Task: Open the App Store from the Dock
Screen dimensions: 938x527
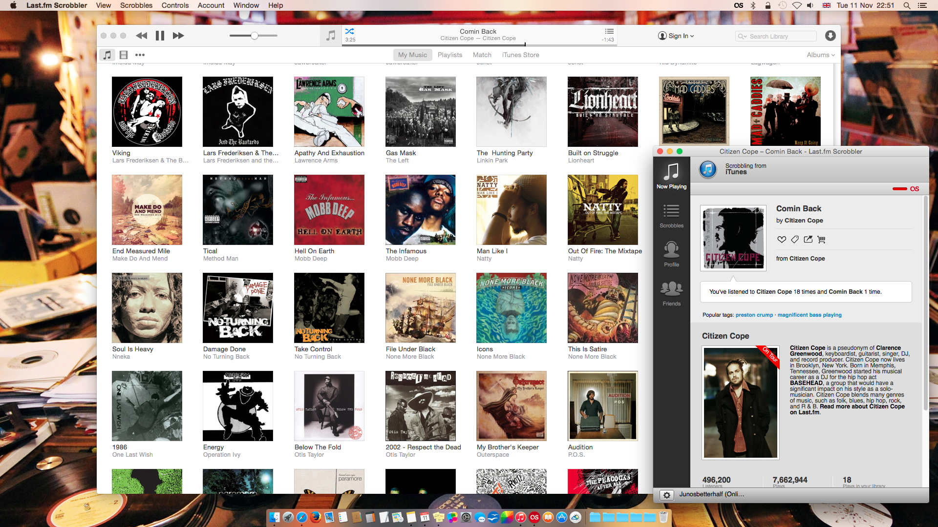Action: [562, 517]
